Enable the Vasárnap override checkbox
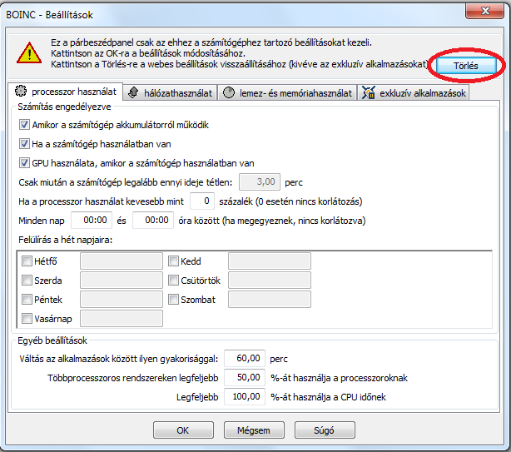 [x=27, y=318]
